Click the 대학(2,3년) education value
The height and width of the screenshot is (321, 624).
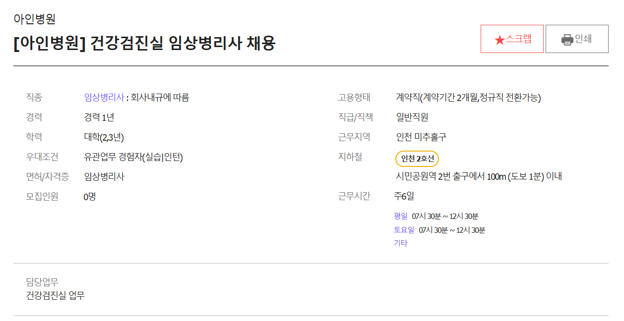tap(104, 137)
